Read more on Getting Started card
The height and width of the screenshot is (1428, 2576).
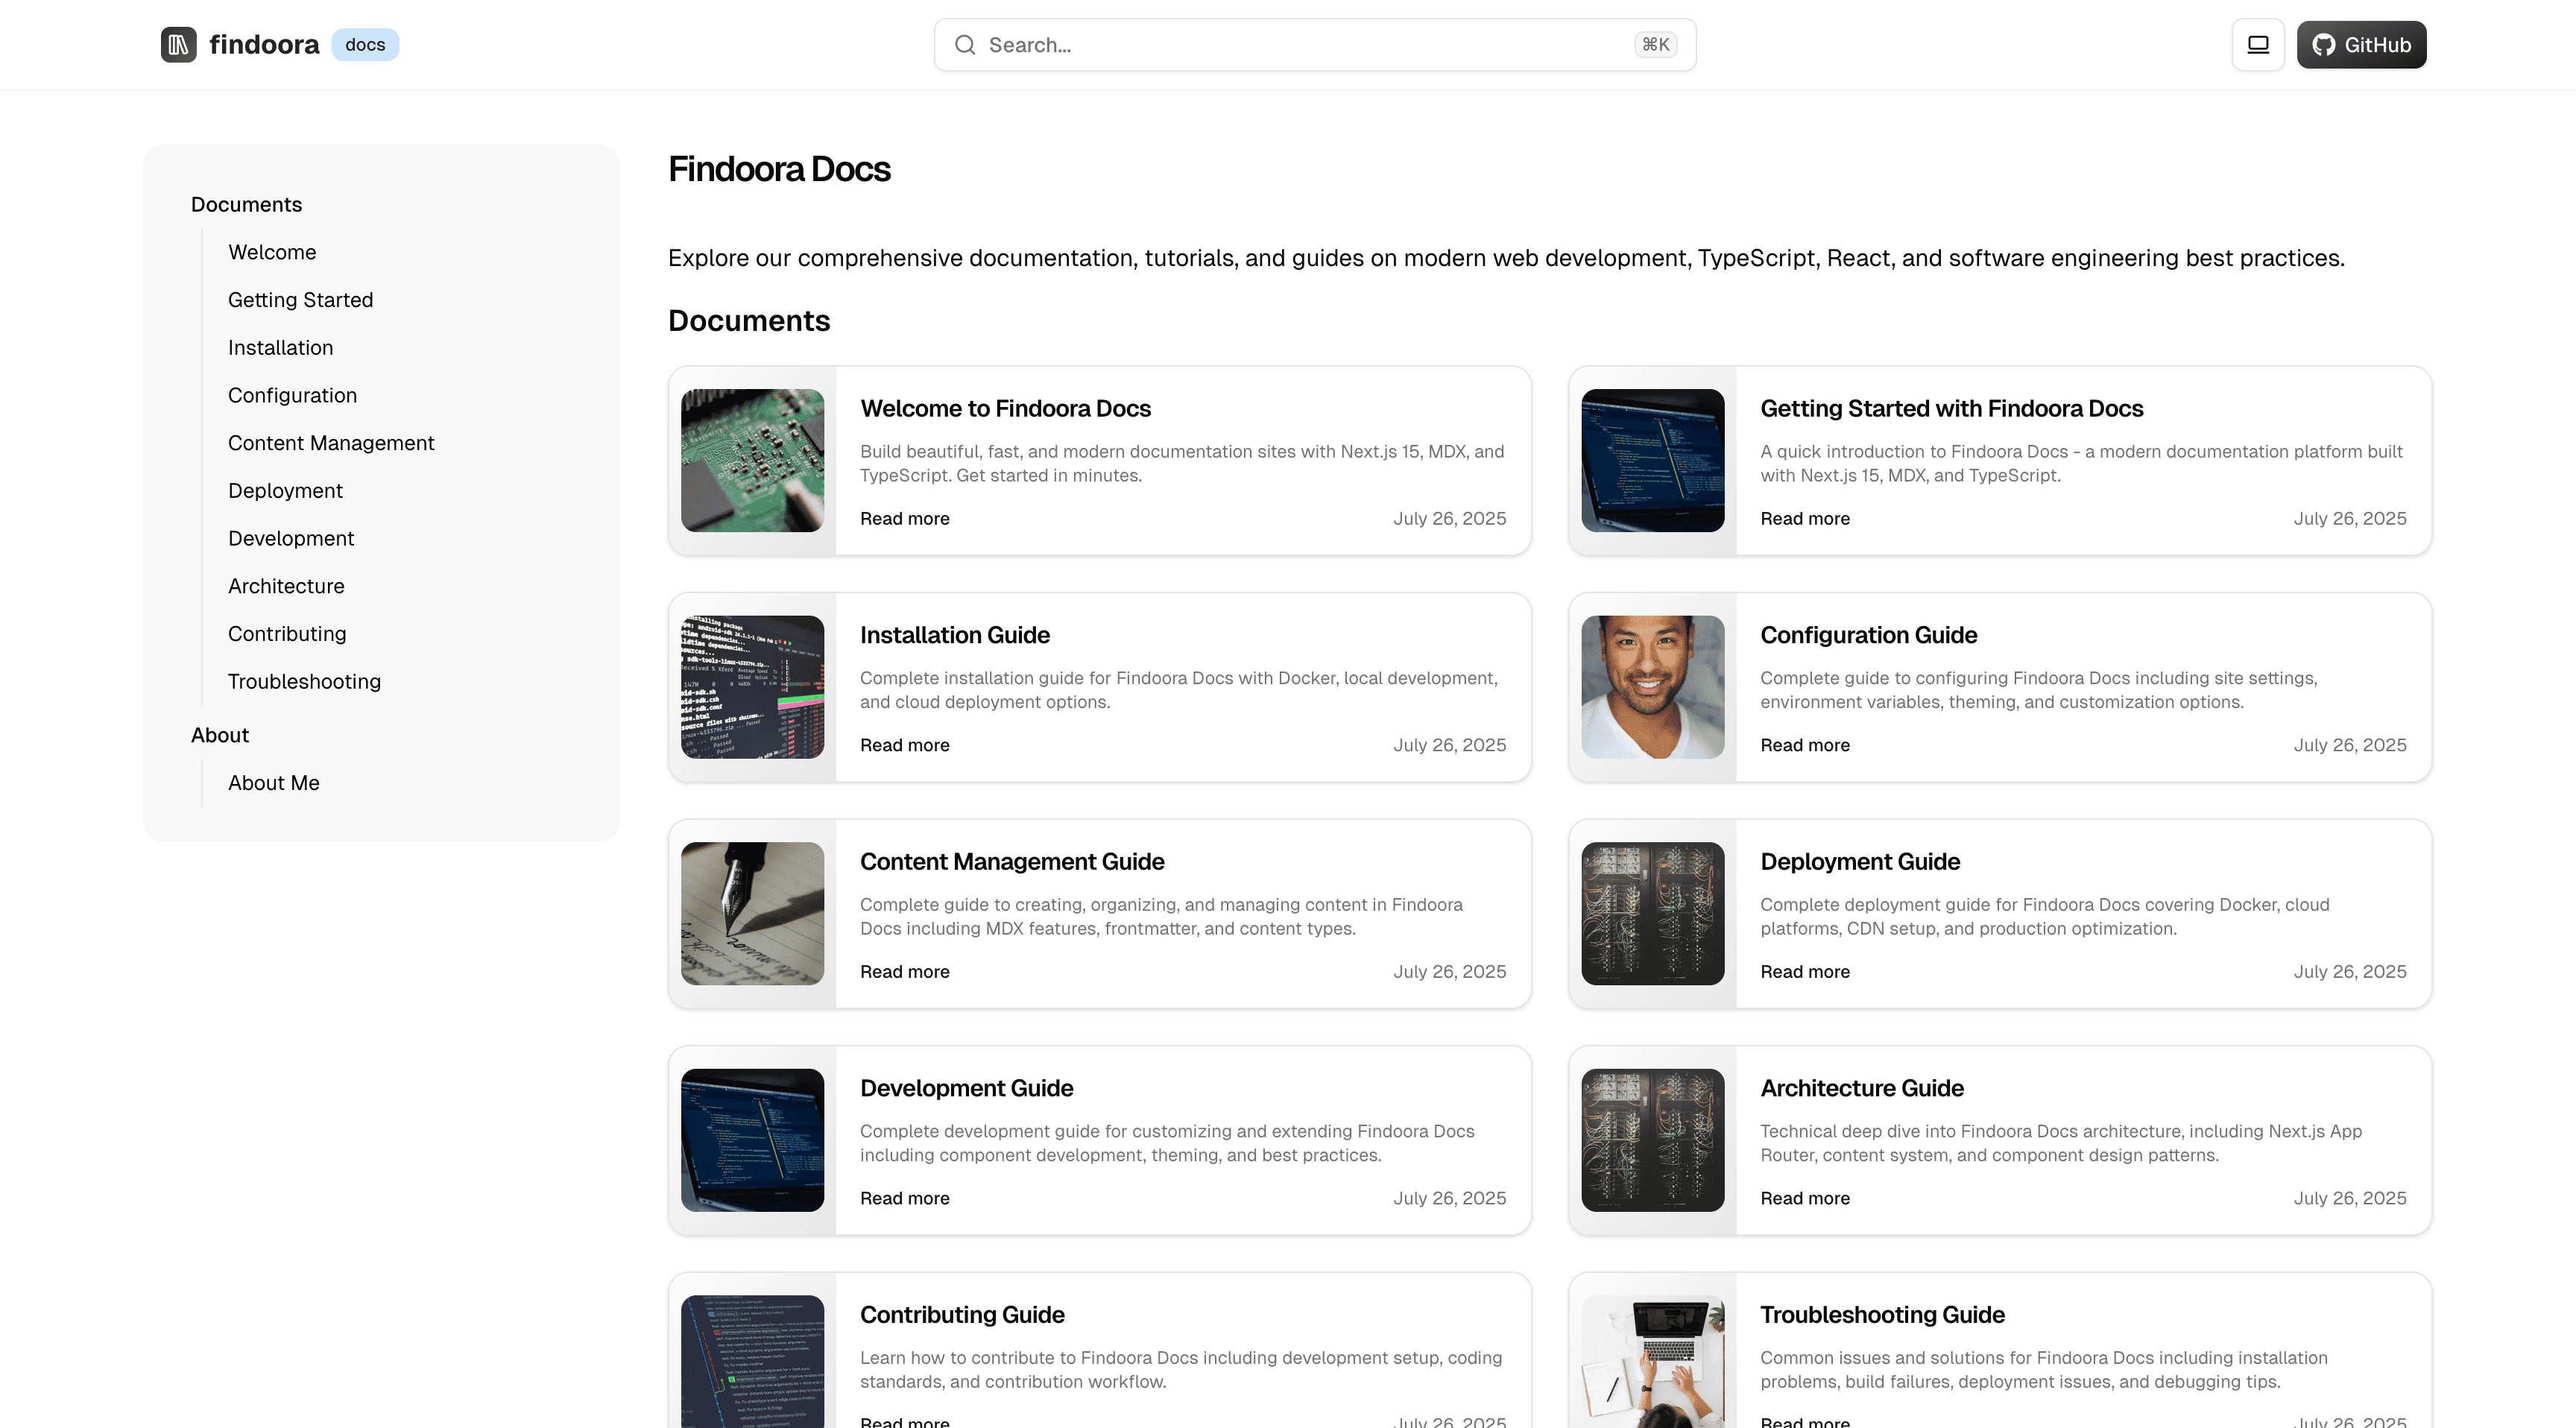[x=1804, y=519]
